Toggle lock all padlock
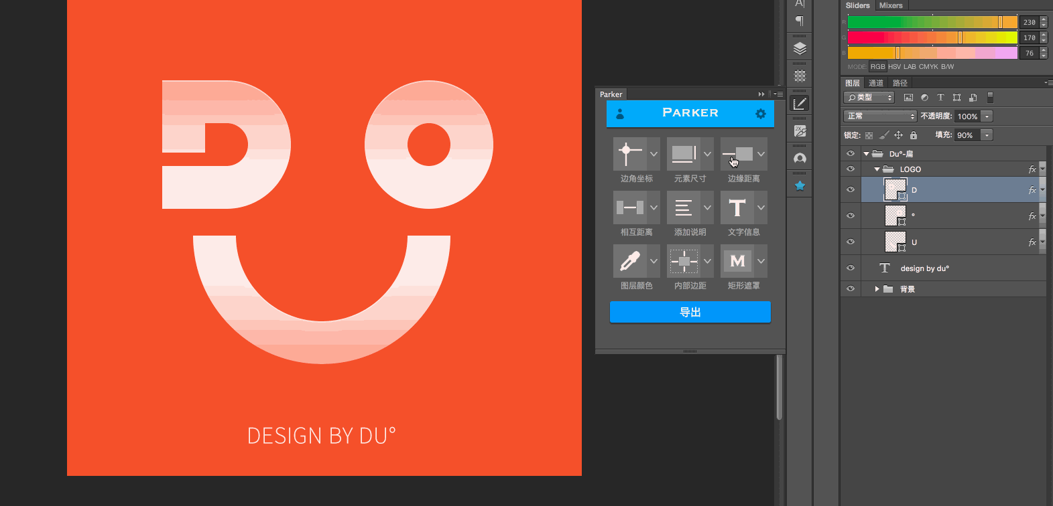The width and height of the screenshot is (1053, 506). click(913, 135)
